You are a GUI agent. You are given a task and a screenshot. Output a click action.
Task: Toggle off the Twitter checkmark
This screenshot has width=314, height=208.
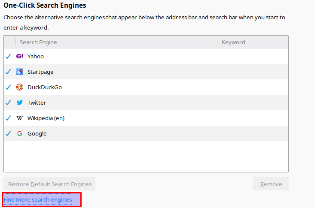8,102
